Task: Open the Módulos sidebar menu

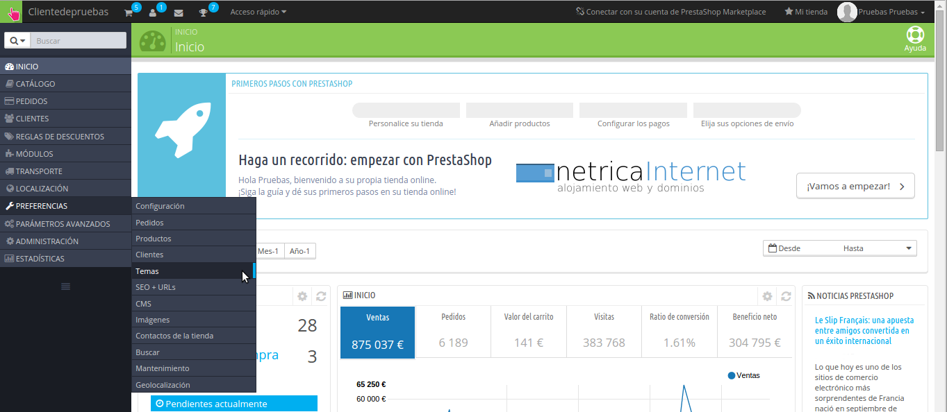Action: point(65,154)
